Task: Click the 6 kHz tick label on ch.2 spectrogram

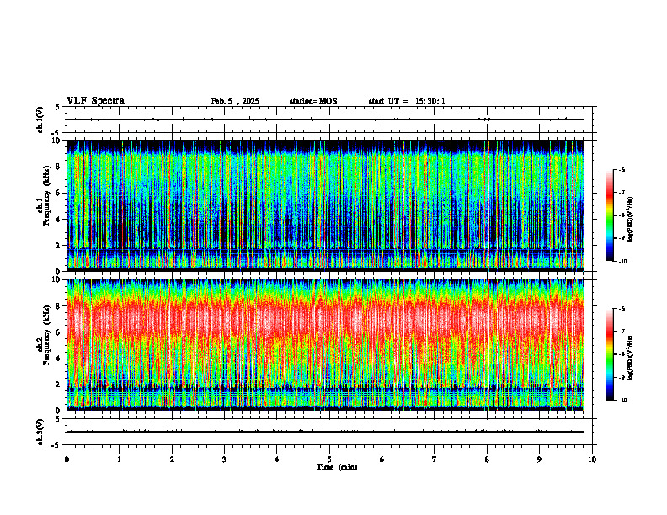Action: coord(59,332)
